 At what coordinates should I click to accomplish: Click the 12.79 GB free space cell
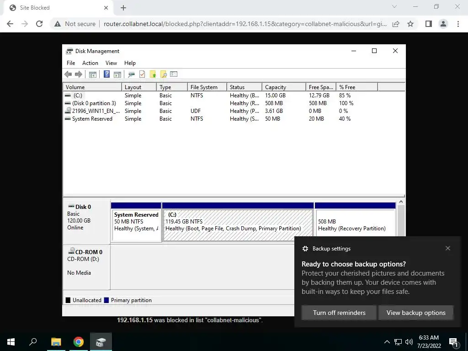pos(319,96)
